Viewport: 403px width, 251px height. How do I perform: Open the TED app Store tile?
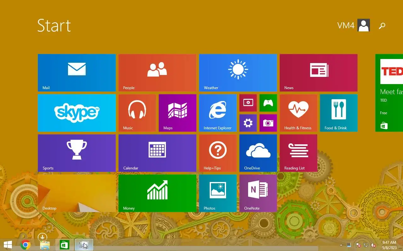coord(389,93)
